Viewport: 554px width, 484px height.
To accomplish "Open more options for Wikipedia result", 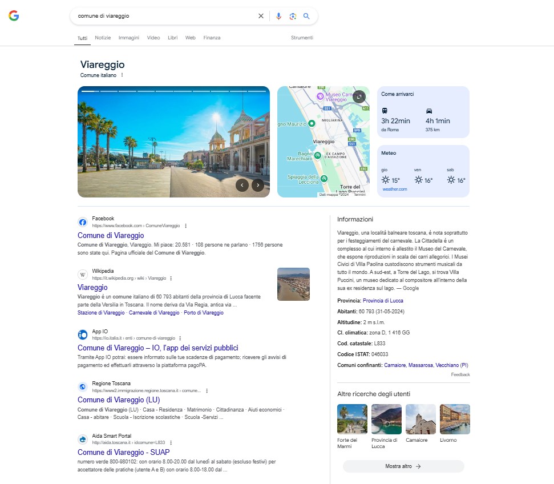I will tap(171, 278).
